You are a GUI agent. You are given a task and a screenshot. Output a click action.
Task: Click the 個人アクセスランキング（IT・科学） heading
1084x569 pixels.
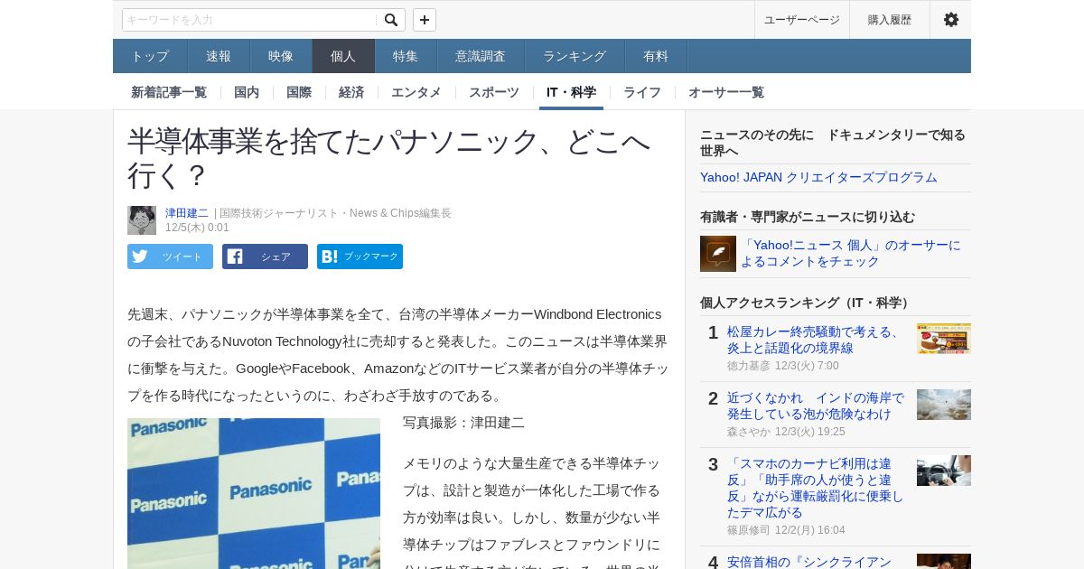click(807, 303)
